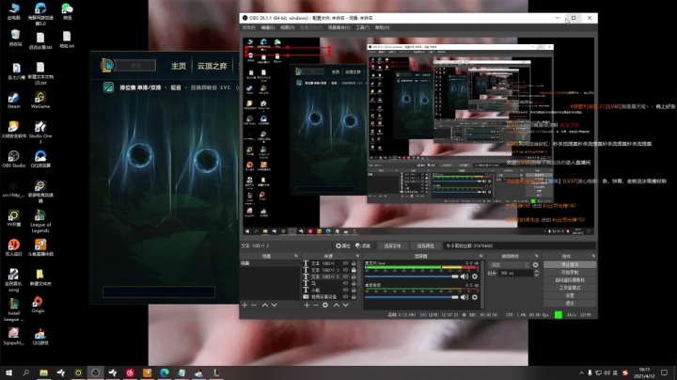The image size is (677, 380).
Task: Open 场景集合(S) menu in OBS
Action: (338, 27)
